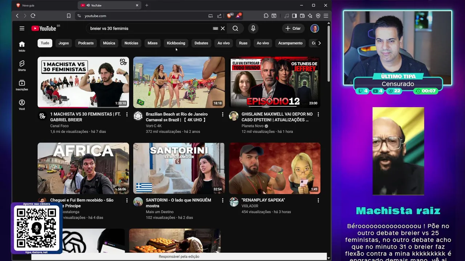Open a new tab with plus

click(x=147, y=5)
